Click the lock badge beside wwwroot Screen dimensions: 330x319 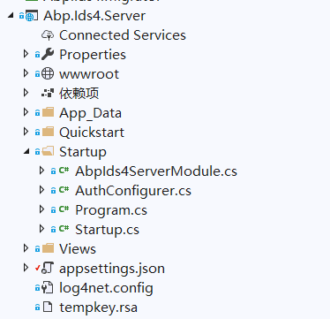click(x=37, y=74)
